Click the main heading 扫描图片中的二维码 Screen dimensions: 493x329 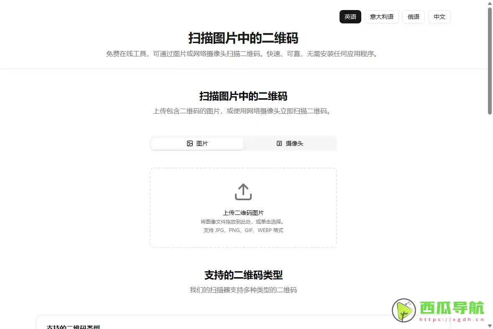coord(243,38)
